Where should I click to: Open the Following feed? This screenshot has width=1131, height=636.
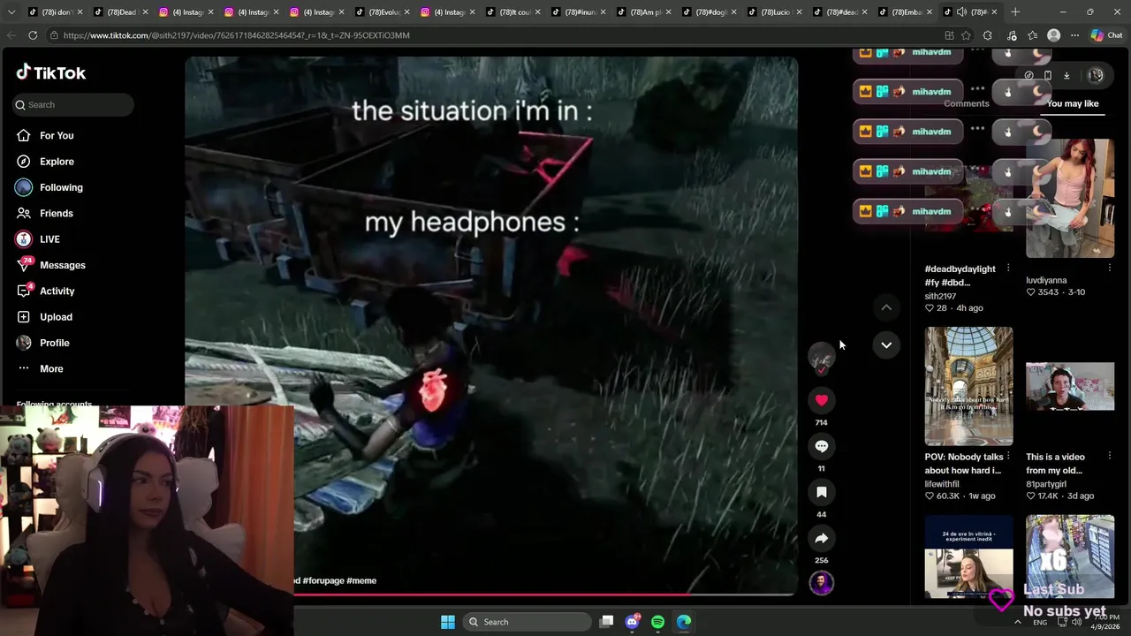click(49, 187)
